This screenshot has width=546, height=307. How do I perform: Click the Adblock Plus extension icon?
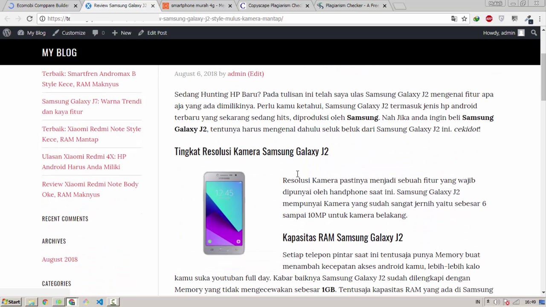pos(489,19)
